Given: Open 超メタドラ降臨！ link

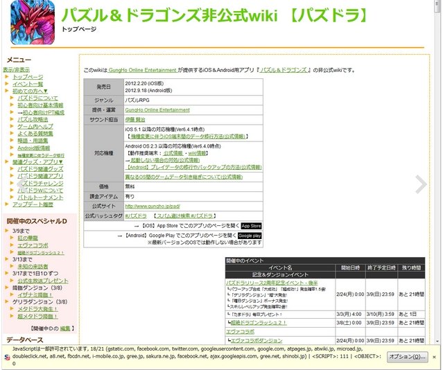Looking at the screenshot, I should pyautogui.click(x=37, y=317).
